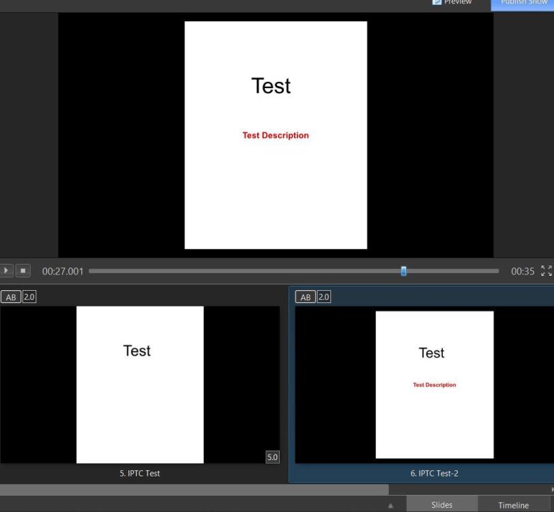Viewport: 554px width, 512px height.
Task: Switch to the Timeline tab
Action: [x=513, y=505]
